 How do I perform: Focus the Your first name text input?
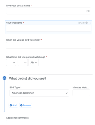click(x=48, y=28)
